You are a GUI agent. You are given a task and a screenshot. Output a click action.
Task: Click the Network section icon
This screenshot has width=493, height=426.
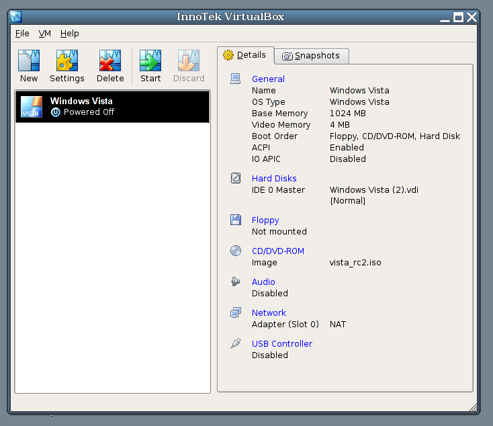[236, 312]
